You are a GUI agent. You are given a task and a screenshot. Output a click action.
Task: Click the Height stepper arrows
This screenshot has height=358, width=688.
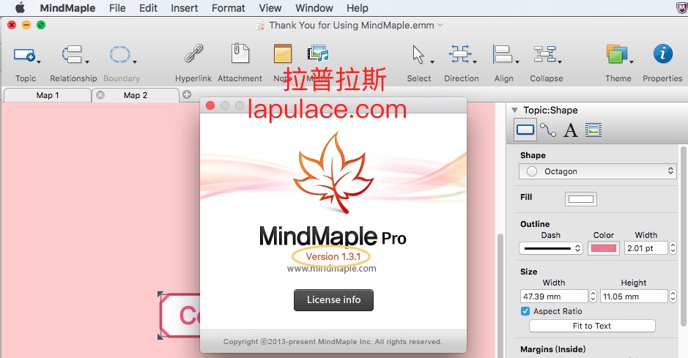click(673, 297)
